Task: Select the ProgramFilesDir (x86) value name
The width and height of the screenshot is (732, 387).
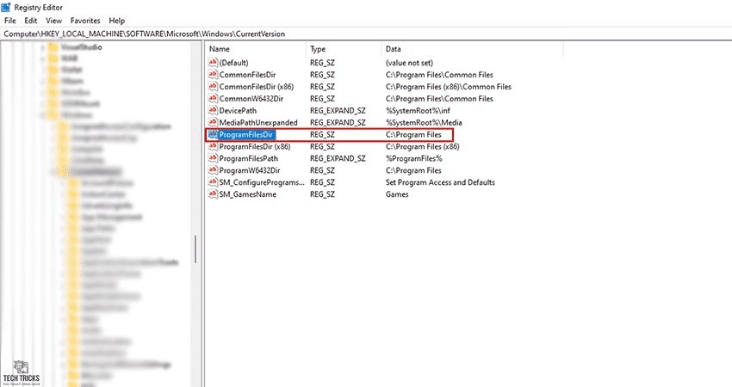Action: point(255,146)
